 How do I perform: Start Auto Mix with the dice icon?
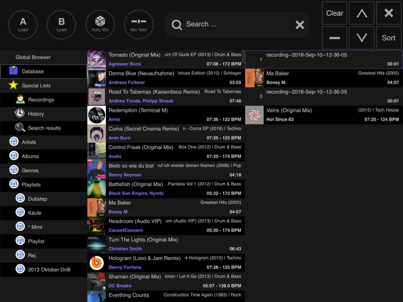(x=100, y=24)
